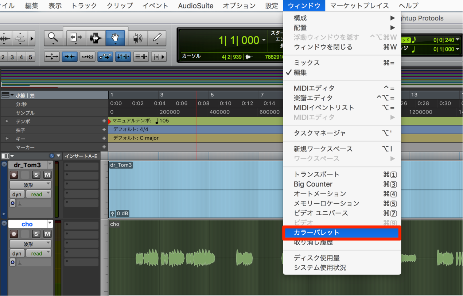Select the Zoomer magnifying glass tool
The height and width of the screenshot is (296, 463).
point(53,38)
